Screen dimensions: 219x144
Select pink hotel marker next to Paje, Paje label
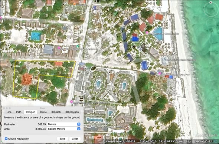click(160, 73)
